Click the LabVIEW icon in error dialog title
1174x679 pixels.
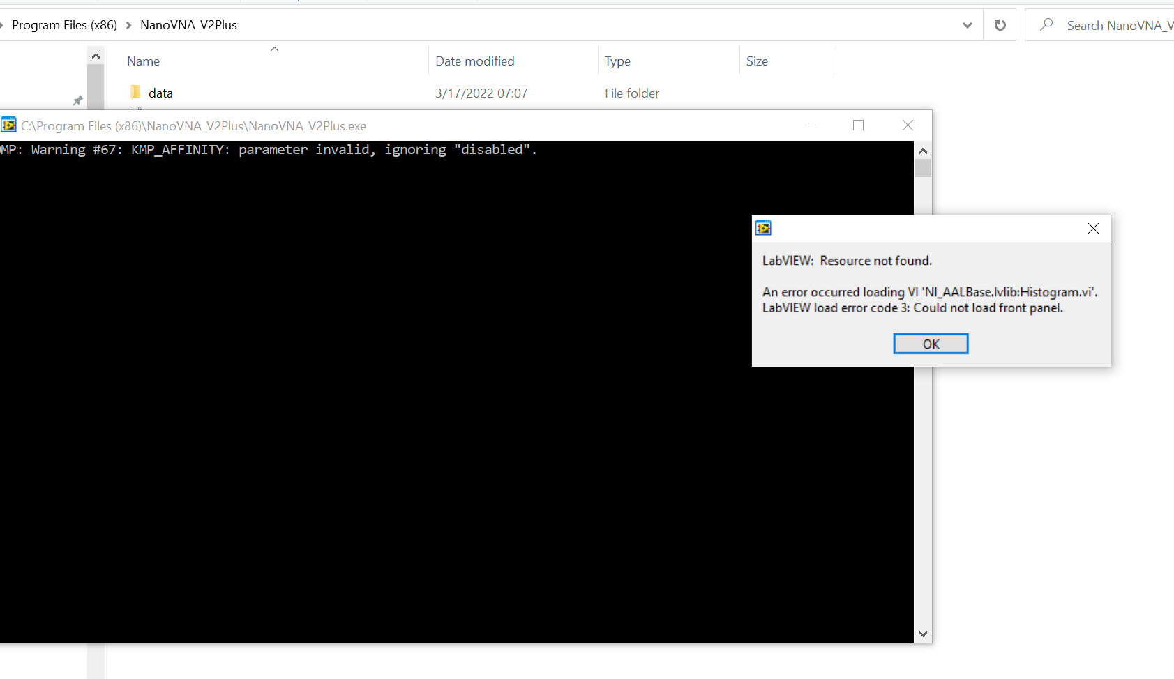tap(763, 228)
